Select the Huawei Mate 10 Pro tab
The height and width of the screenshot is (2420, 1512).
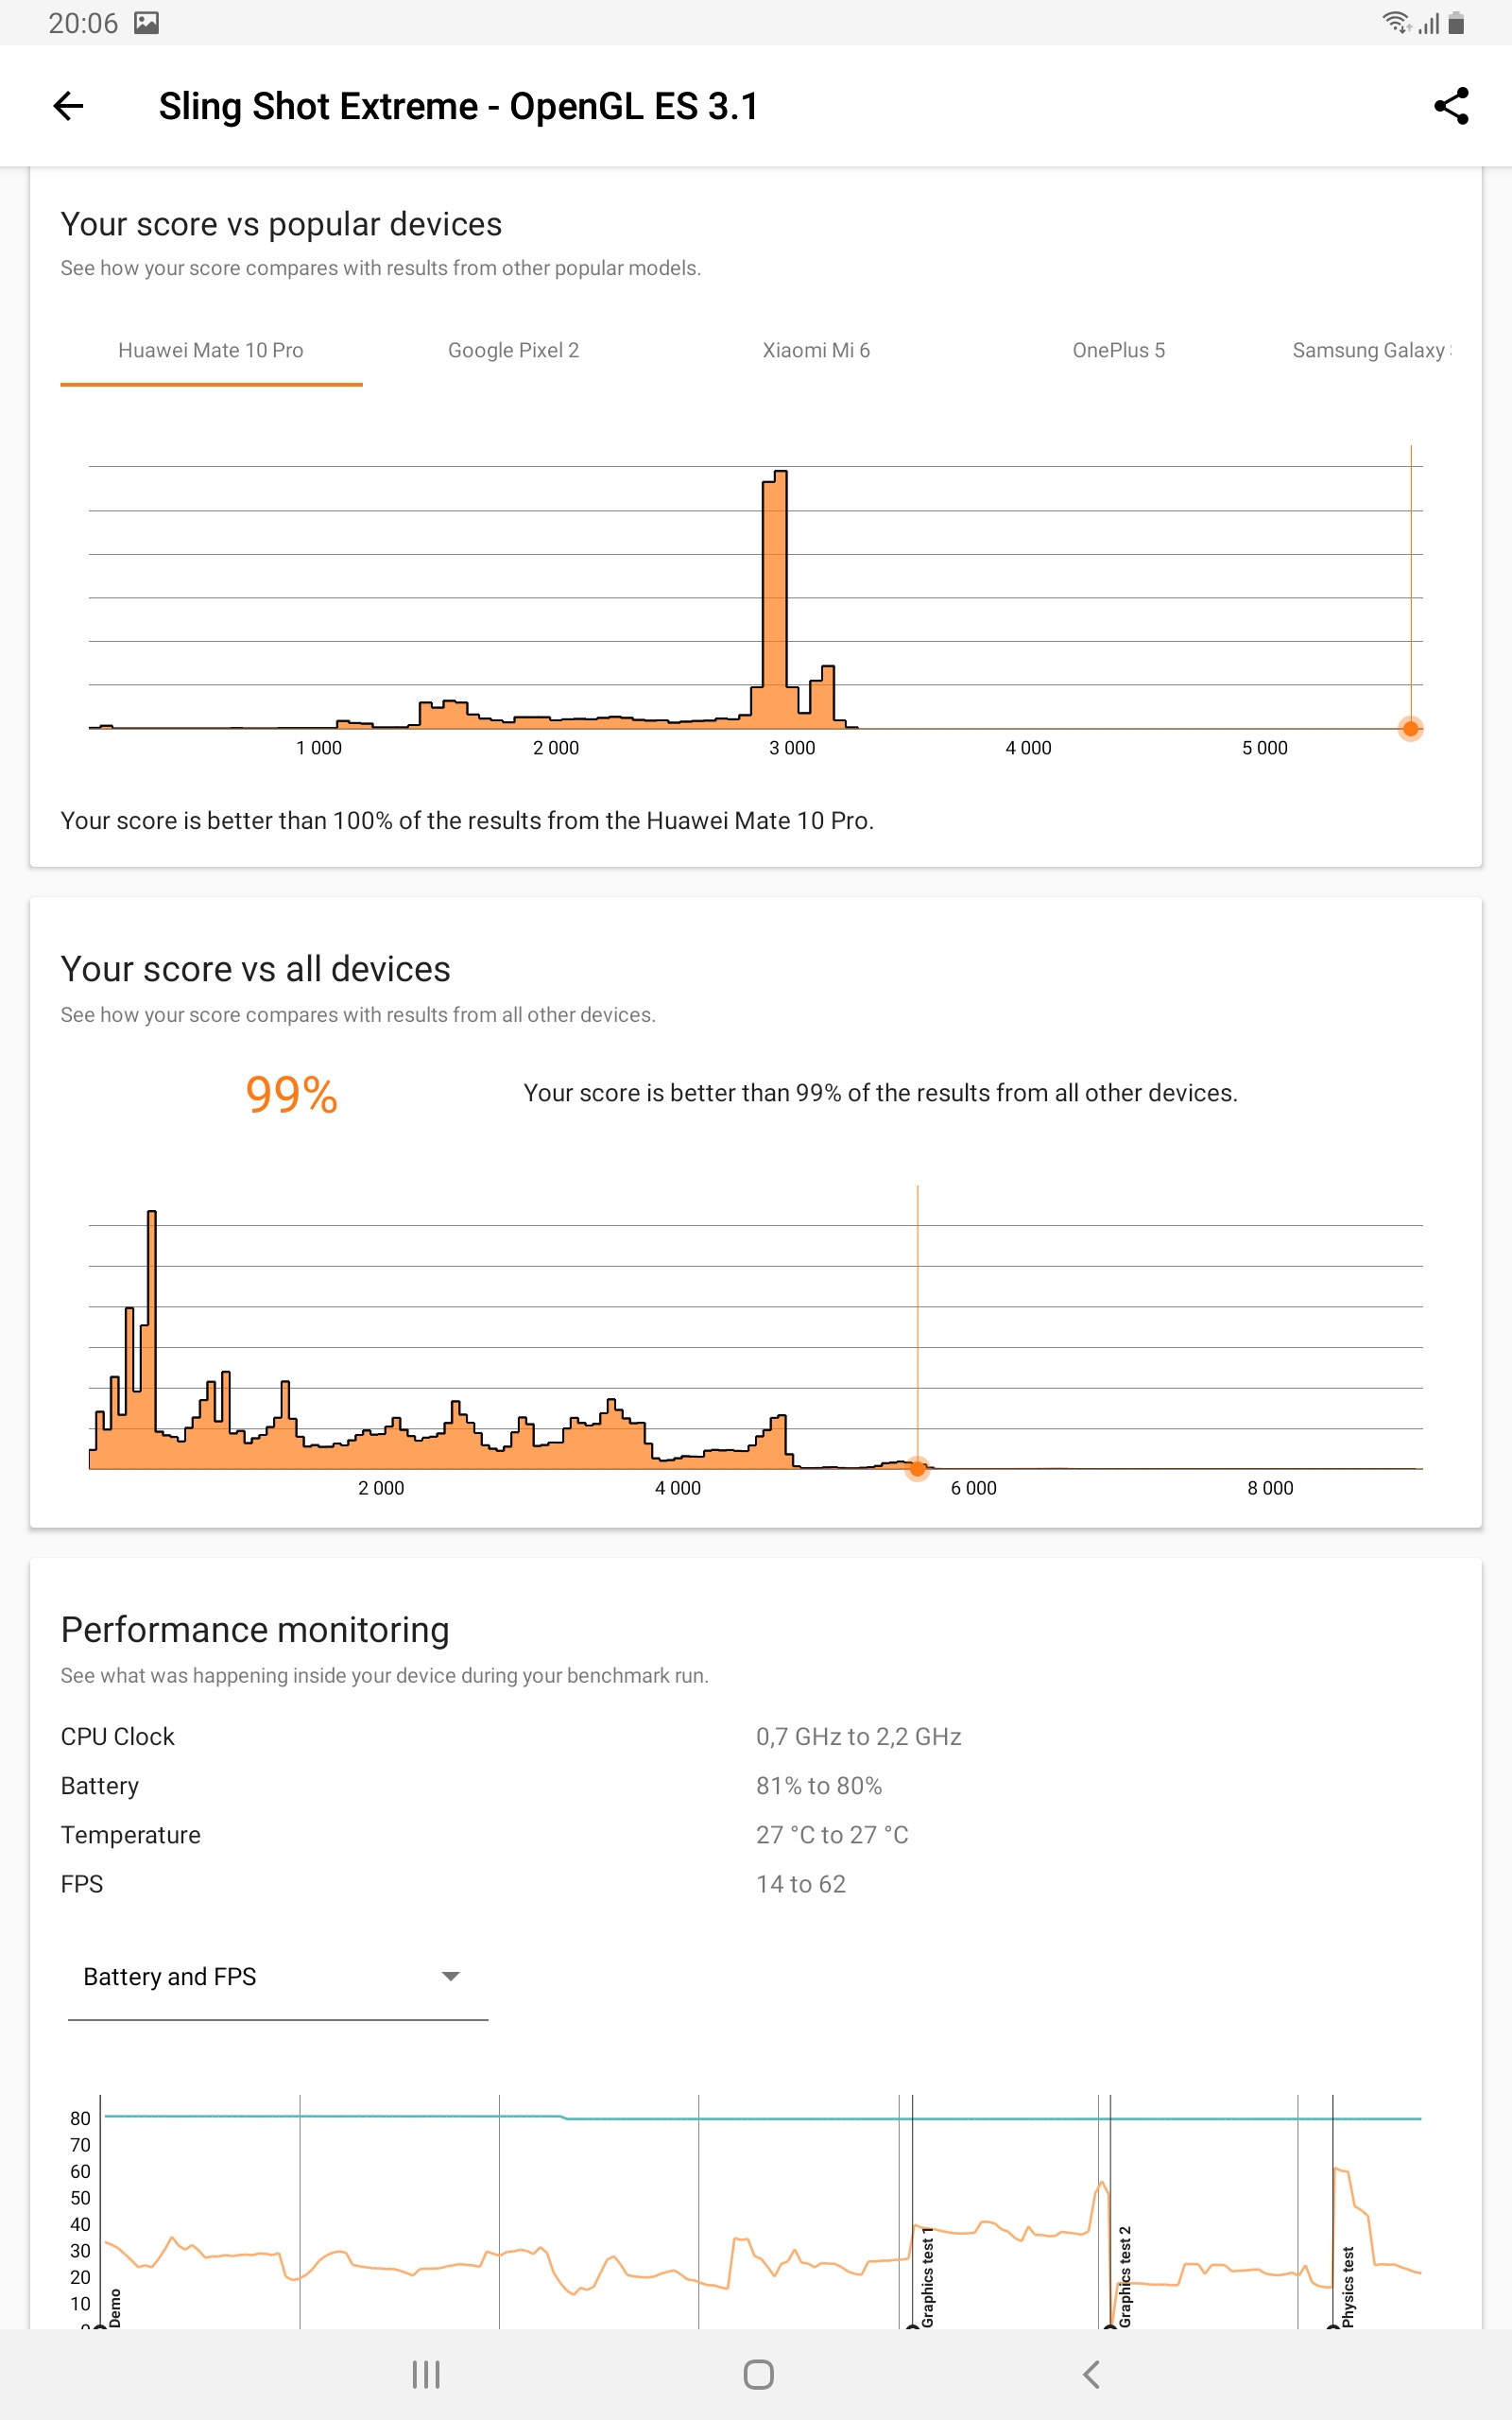[x=211, y=351]
